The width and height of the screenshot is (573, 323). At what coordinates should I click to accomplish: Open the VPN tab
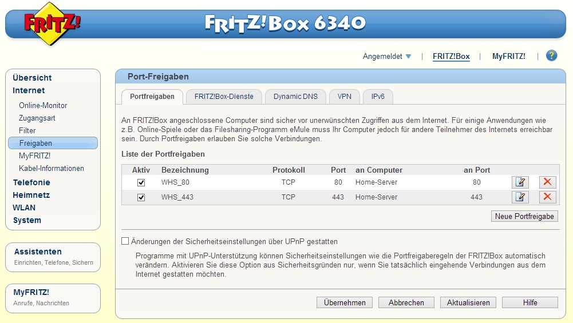click(x=344, y=97)
